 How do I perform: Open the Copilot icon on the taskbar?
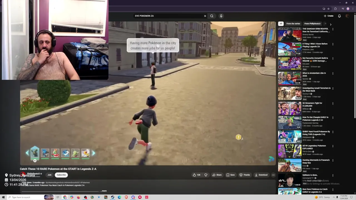72,197
